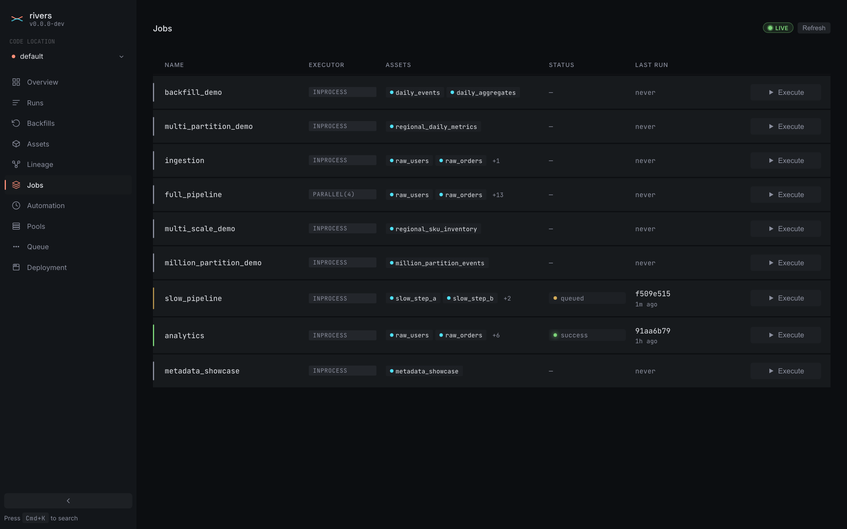Click the metadata_showcase asset chip
This screenshot has height=529, width=847.
point(424,371)
